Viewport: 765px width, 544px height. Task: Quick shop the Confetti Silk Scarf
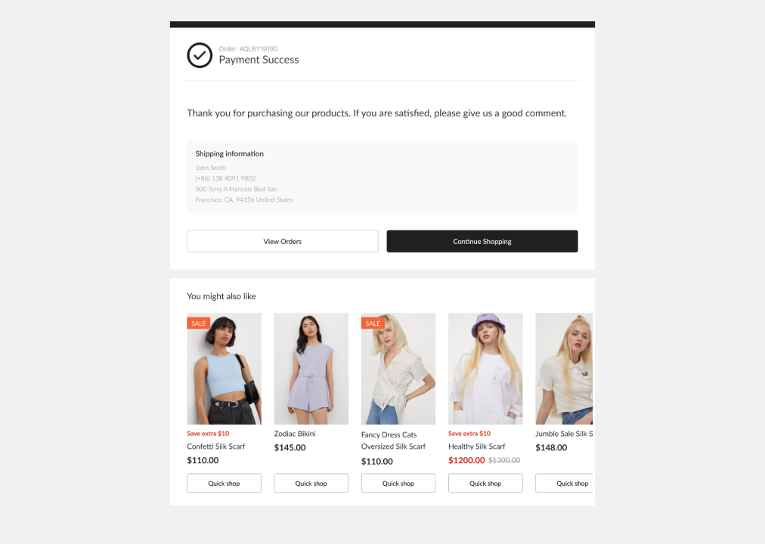click(224, 483)
